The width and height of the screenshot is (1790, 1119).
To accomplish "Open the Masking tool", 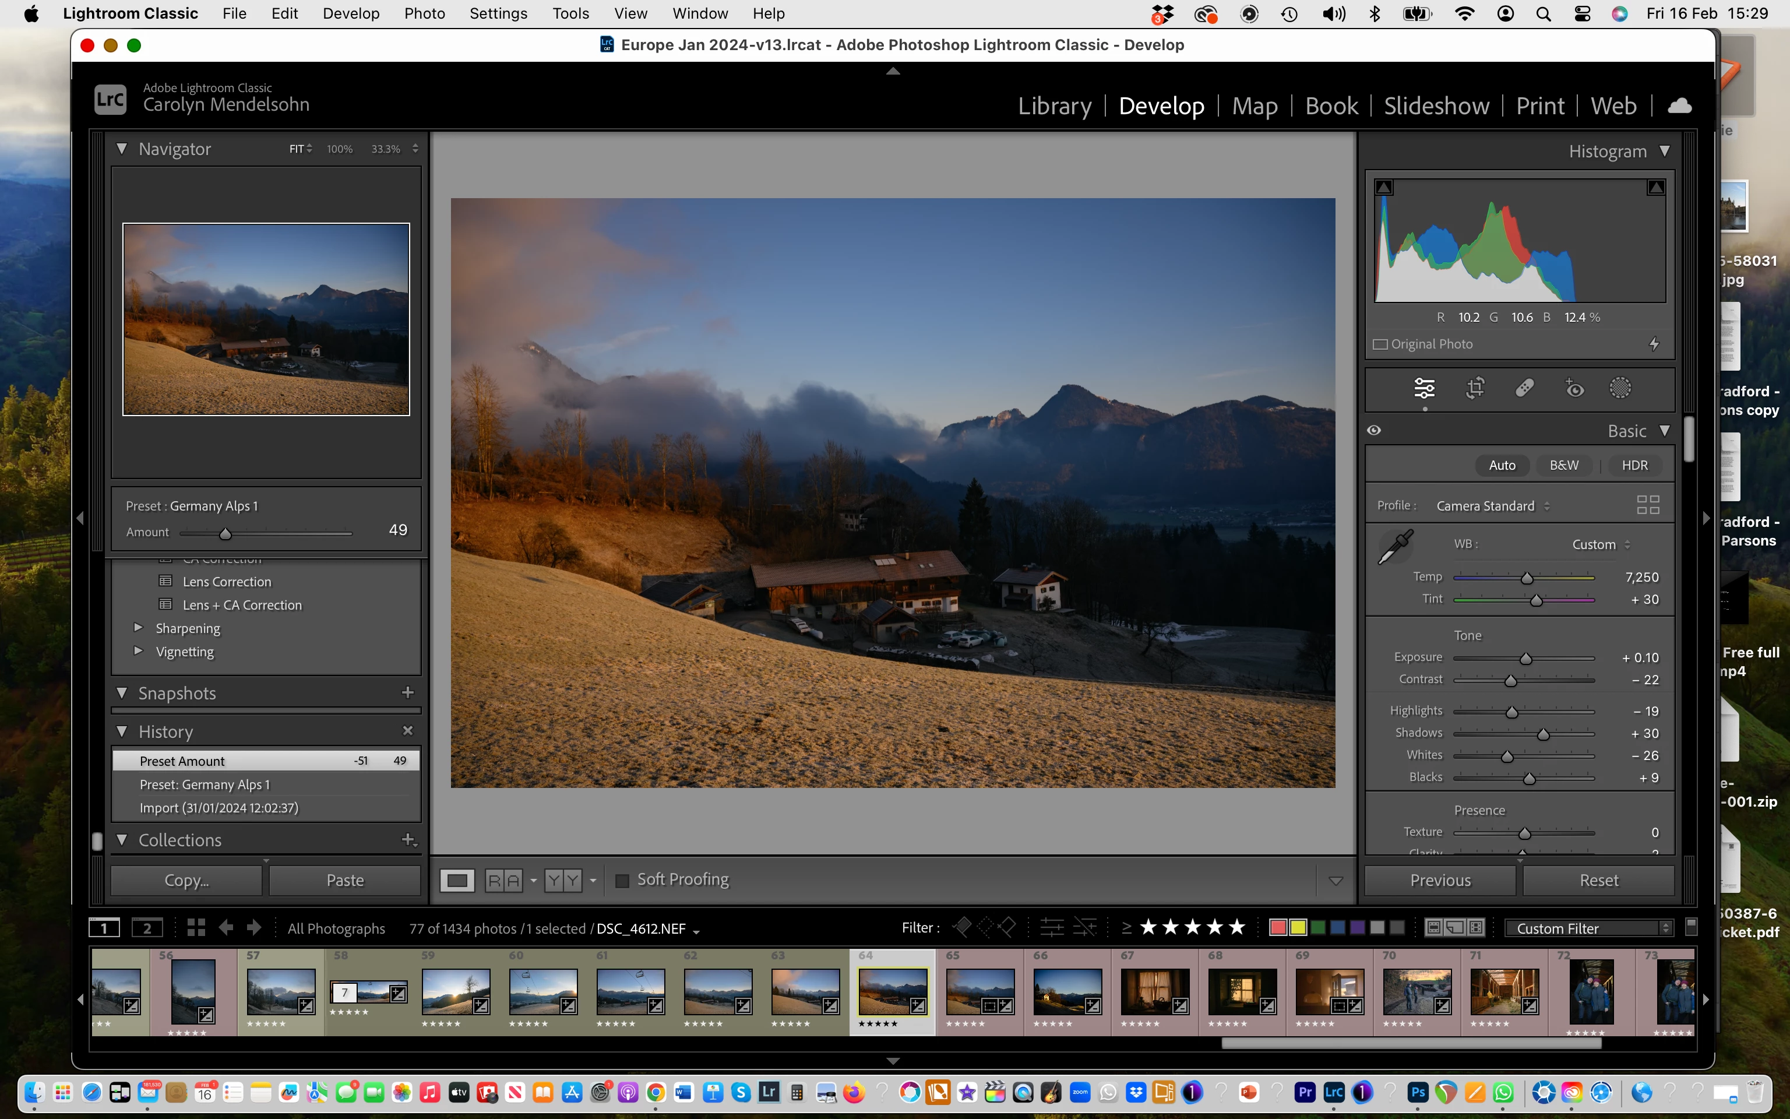I will 1620,388.
